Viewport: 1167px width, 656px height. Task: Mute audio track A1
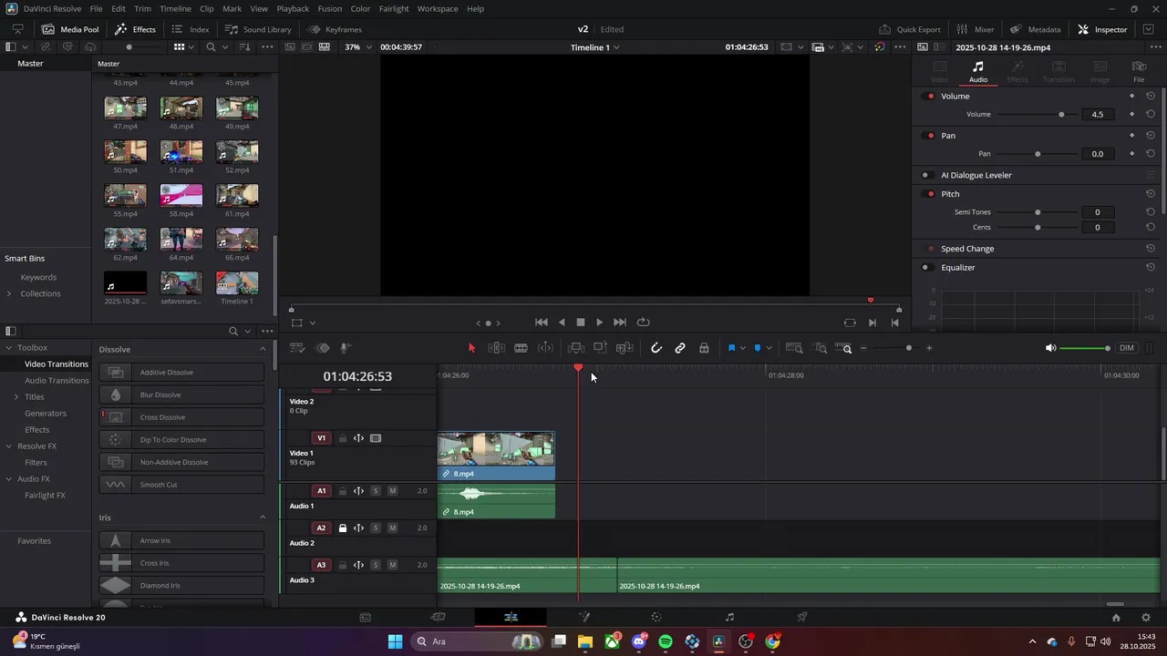tap(393, 491)
